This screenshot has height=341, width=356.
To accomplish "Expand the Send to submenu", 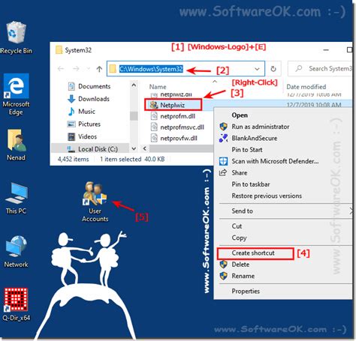I will (x=351, y=211).
